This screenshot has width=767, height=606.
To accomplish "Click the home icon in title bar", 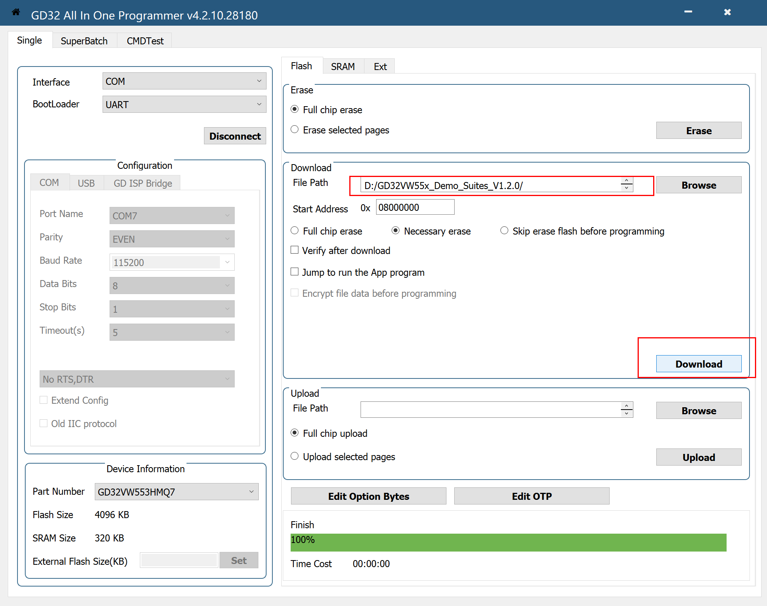I will point(16,12).
